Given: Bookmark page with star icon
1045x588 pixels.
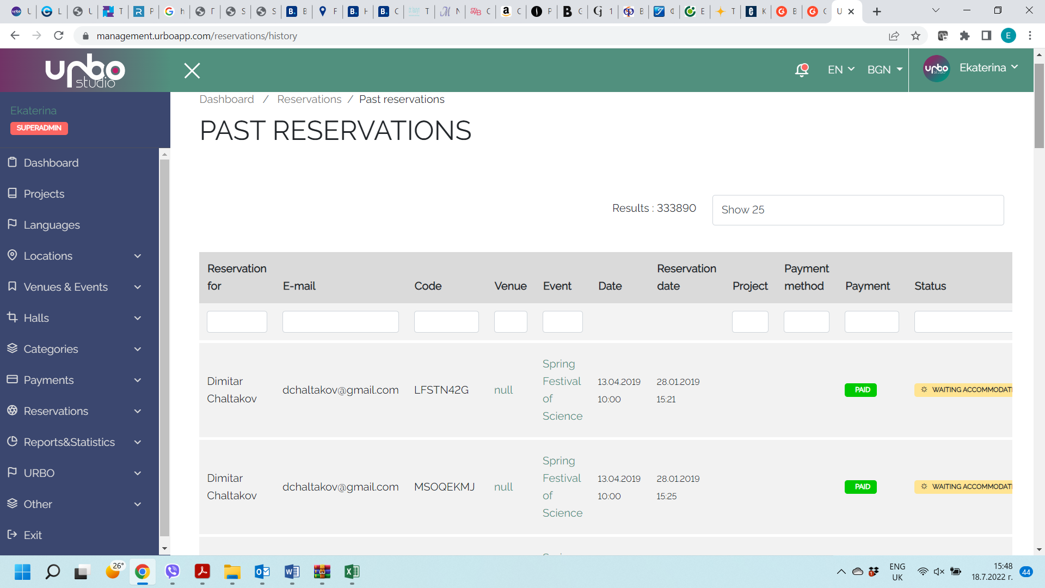Looking at the screenshot, I should click(915, 36).
